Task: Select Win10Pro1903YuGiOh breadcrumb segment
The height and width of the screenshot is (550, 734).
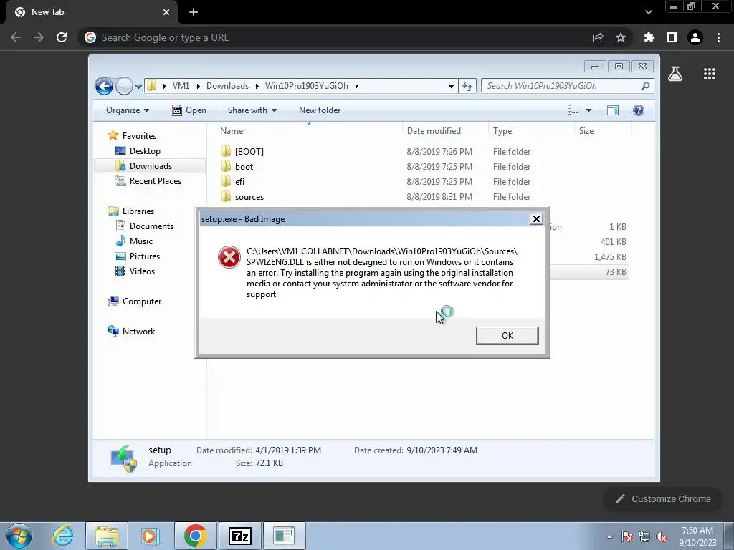Action: 307,86
